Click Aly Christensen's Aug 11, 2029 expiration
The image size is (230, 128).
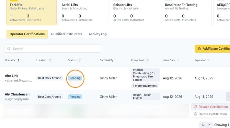click(204, 97)
